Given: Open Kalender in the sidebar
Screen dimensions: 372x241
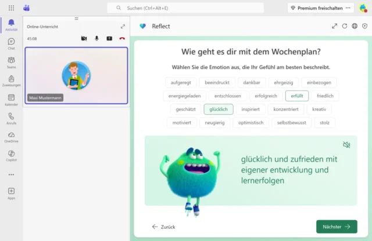Looking at the screenshot, I should click(11, 100).
